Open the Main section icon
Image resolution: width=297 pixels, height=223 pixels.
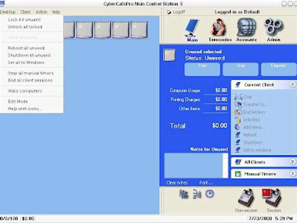[x=192, y=28]
